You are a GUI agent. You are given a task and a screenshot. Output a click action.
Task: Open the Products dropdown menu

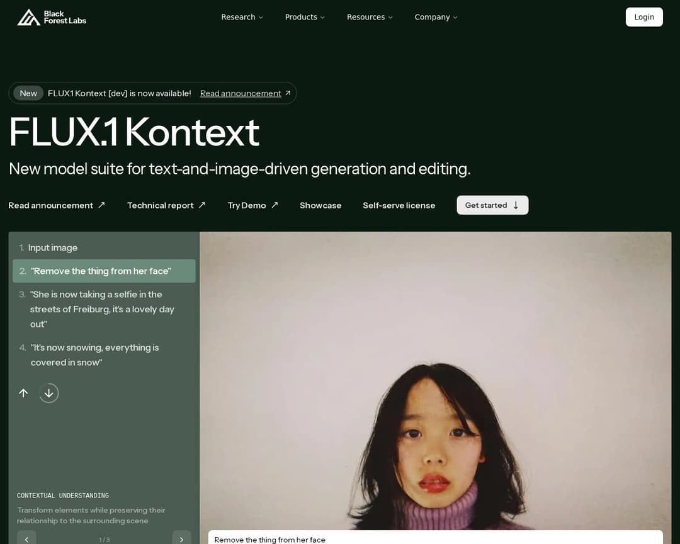[305, 17]
